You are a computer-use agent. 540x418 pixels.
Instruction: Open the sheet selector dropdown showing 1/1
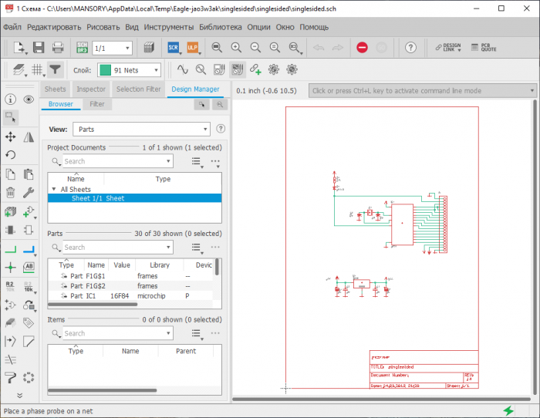click(x=112, y=48)
